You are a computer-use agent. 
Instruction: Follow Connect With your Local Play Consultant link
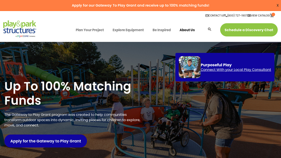[x=236, y=70]
